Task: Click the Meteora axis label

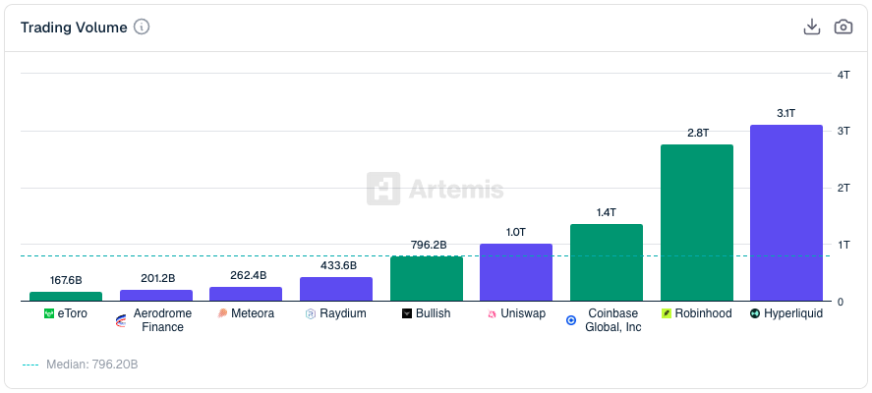Action: tap(253, 313)
